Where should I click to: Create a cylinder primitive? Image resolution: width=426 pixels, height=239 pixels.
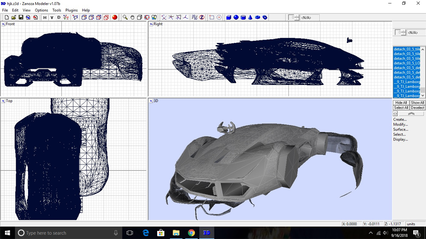(x=243, y=17)
